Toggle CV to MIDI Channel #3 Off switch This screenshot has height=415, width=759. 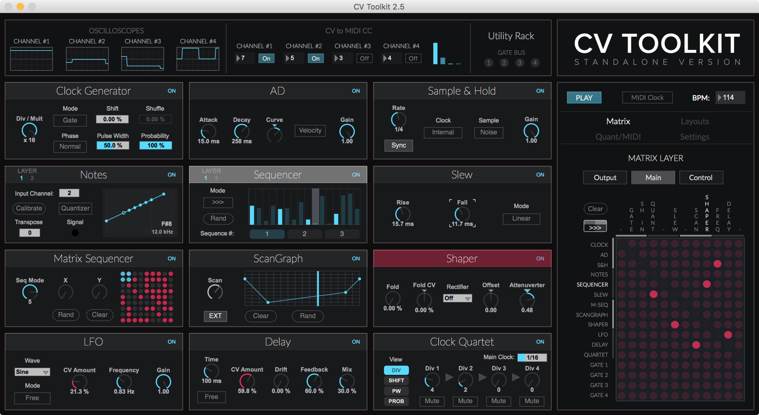364,58
